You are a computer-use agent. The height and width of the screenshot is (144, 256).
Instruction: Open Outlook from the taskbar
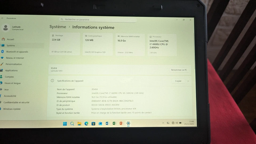100,123
